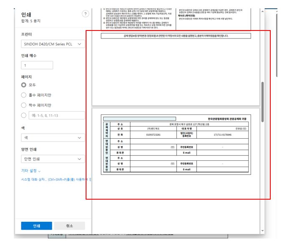287x251 pixels.
Task: Expand the 기타 설정 section
Action: pos(31,171)
